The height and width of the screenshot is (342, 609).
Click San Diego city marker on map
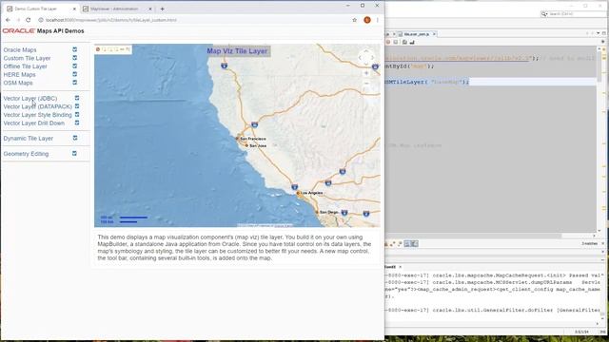[317, 212]
